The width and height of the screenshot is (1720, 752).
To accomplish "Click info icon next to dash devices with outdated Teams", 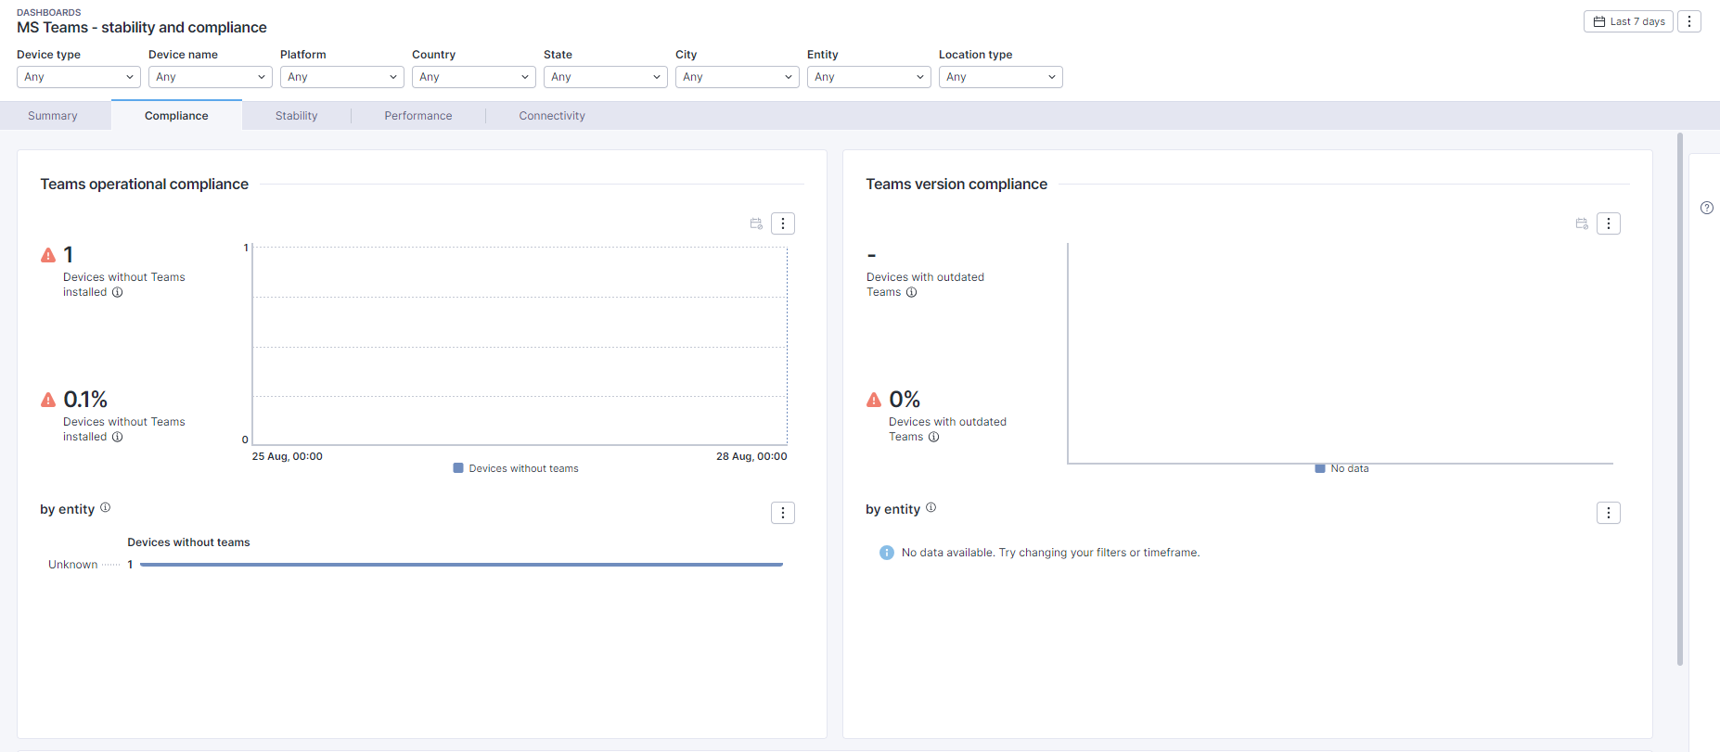I will [x=912, y=292].
